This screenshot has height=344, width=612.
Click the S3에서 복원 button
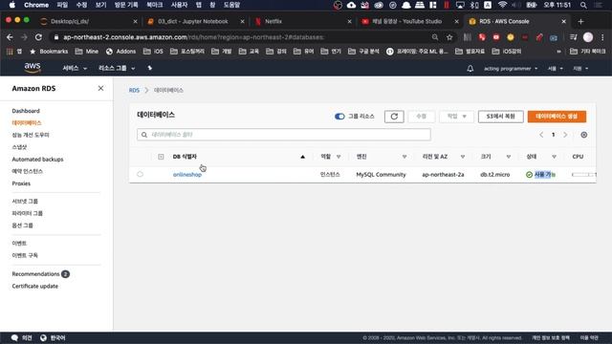500,117
